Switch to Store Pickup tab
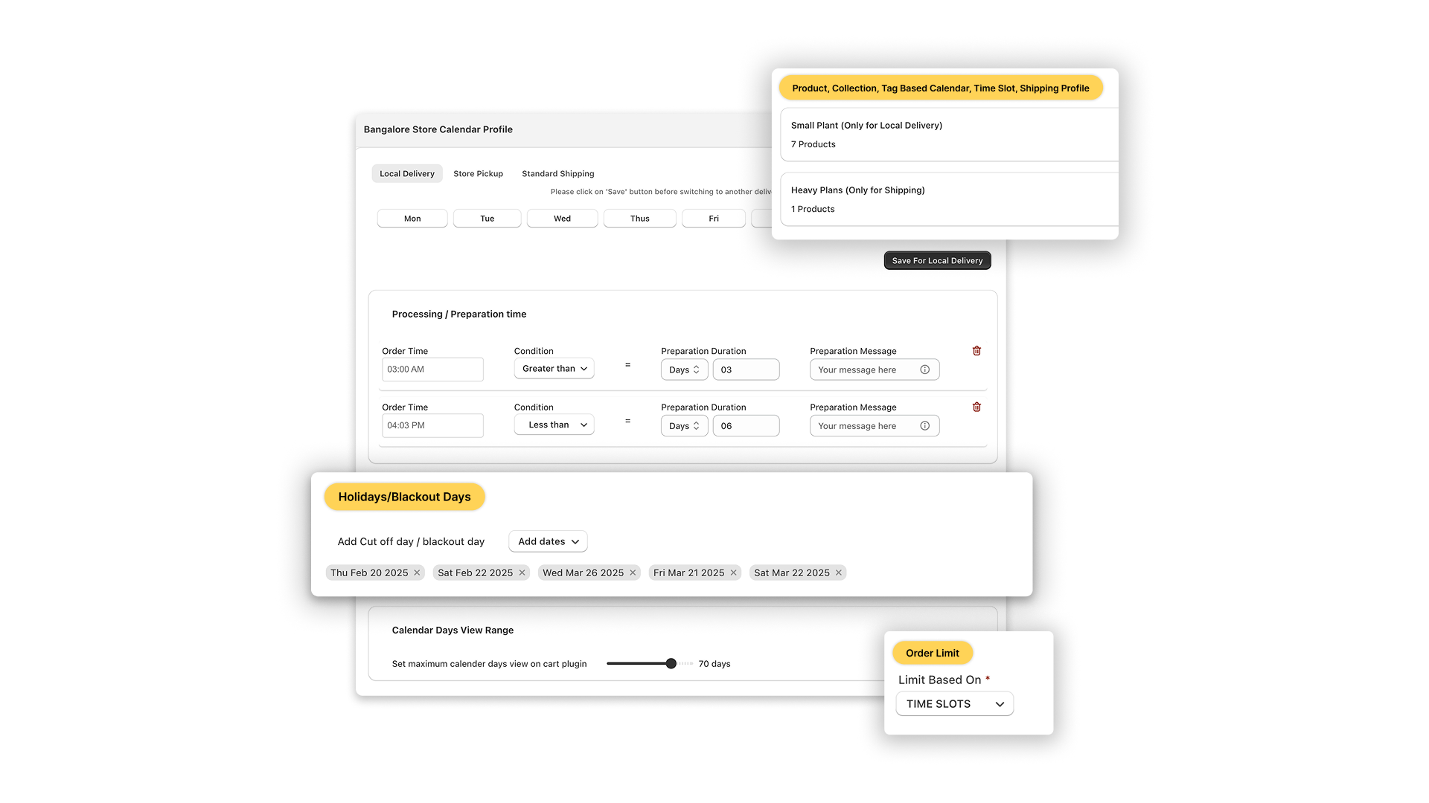 click(478, 174)
